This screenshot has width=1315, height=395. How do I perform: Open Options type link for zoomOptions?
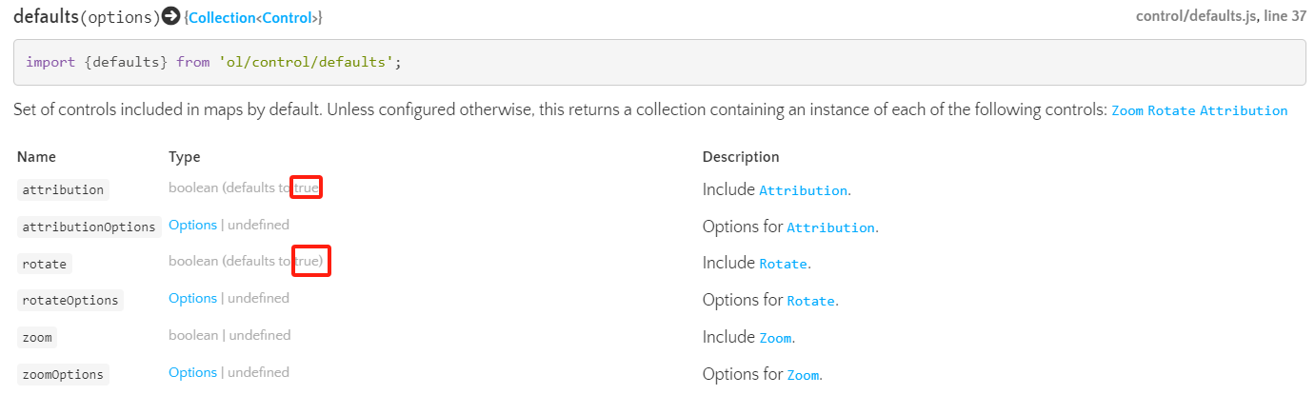pos(192,373)
